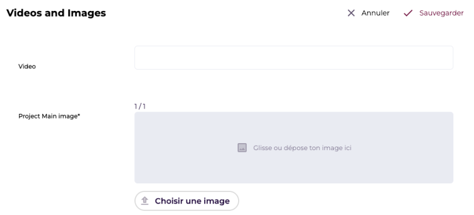Click the gray image drop zone area

[294, 148]
